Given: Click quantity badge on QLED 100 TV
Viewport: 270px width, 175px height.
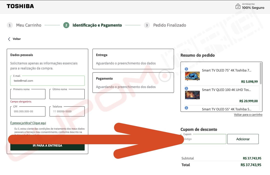Looking at the screenshot, I should tap(186, 88).
